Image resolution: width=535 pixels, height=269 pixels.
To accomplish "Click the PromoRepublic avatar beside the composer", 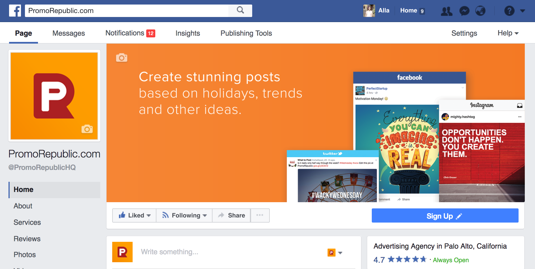I will pyautogui.click(x=122, y=252).
